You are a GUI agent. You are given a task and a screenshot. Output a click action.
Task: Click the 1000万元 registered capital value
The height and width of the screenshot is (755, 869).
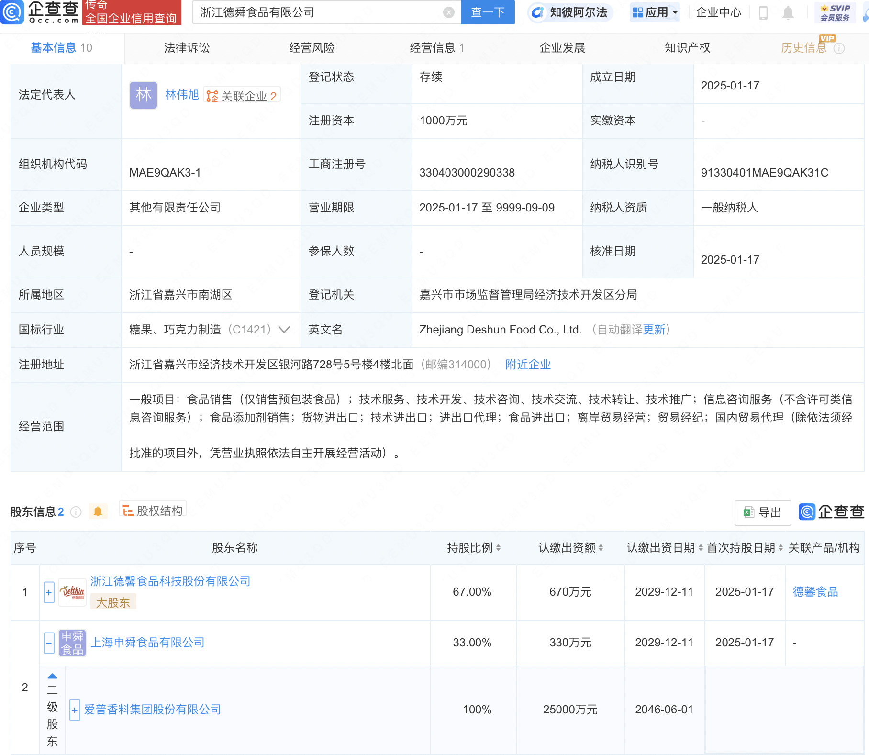pos(443,121)
